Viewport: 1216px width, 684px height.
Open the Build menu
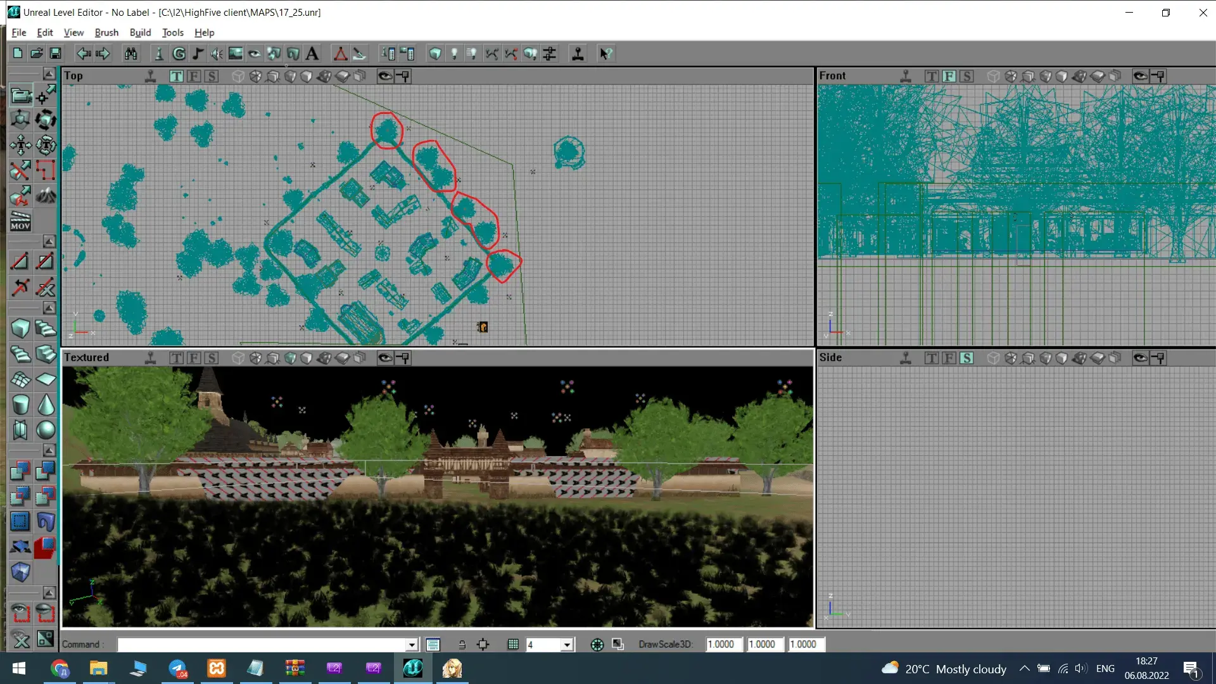(x=140, y=32)
